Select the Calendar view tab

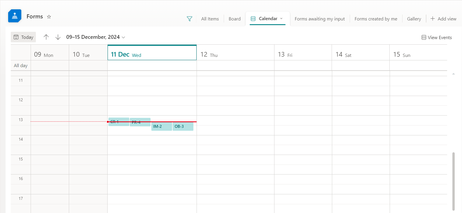tap(267, 19)
